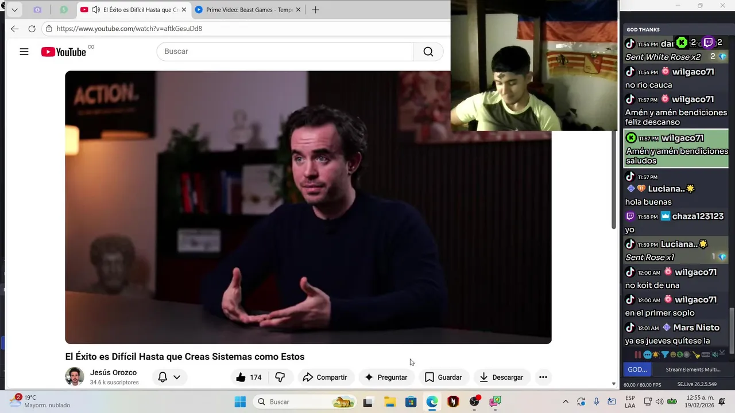Screen dimensions: 735x413
Task: Download video with Descargar button
Action: 502,377
